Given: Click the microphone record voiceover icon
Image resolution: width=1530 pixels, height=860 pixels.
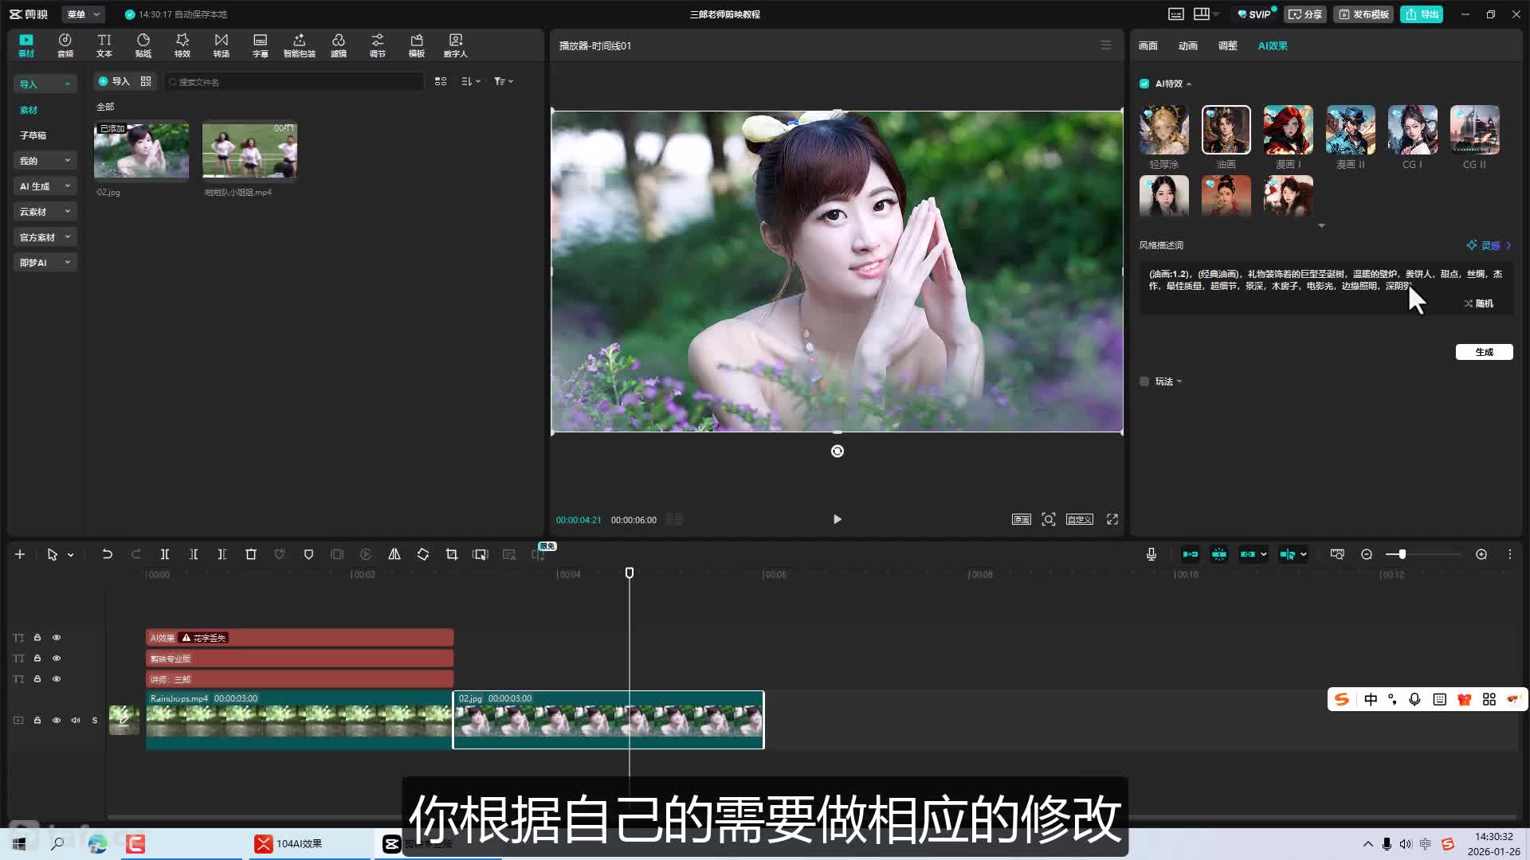Looking at the screenshot, I should pos(1151,554).
